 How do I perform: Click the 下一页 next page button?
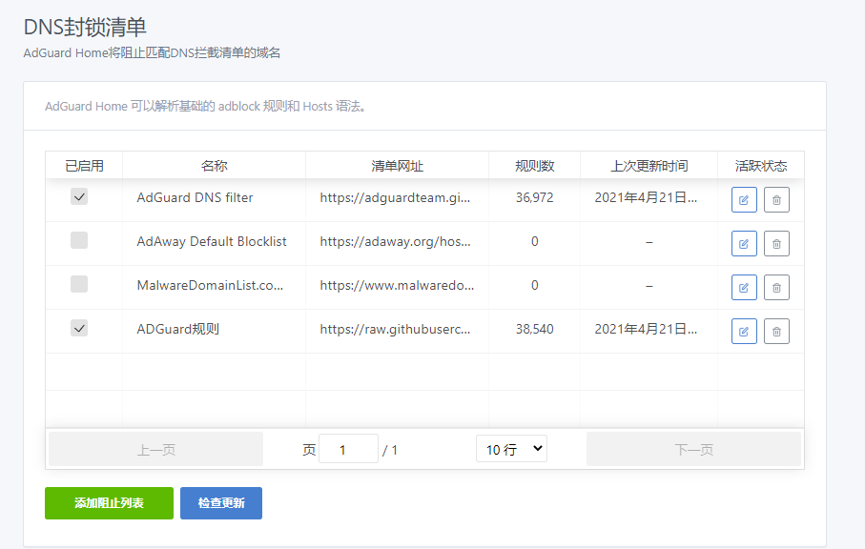(693, 449)
